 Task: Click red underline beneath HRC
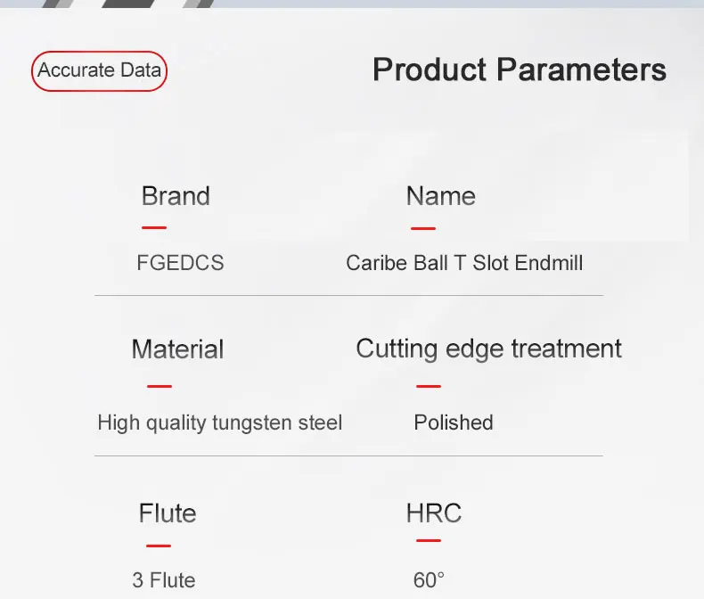(x=429, y=540)
